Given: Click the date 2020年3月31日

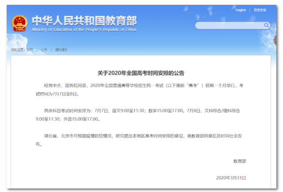Looking at the screenshot, I should [231, 177].
